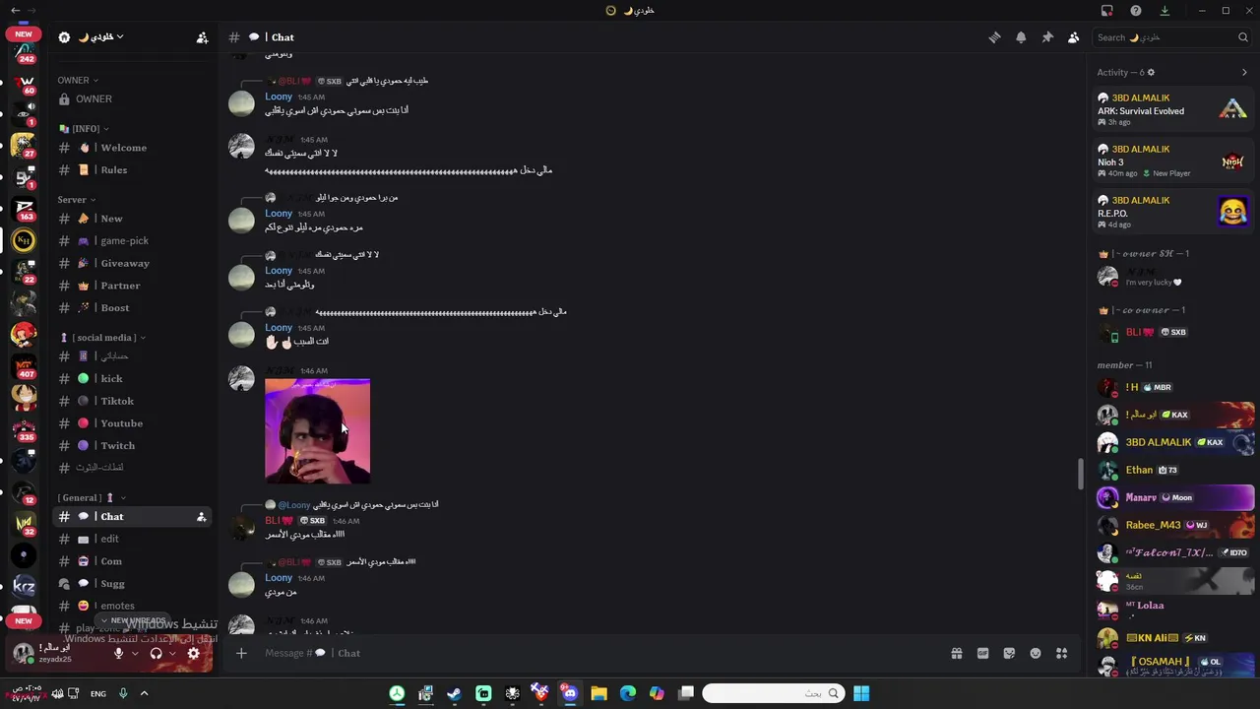Expand the Activity panel arrow

1244,73
